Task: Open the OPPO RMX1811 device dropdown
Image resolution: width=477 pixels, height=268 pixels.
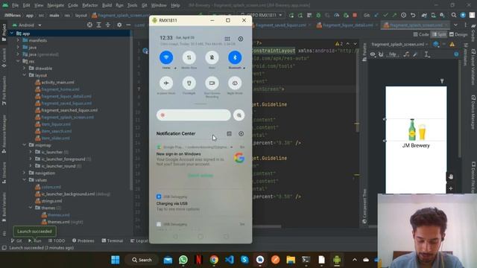Action: (262, 15)
